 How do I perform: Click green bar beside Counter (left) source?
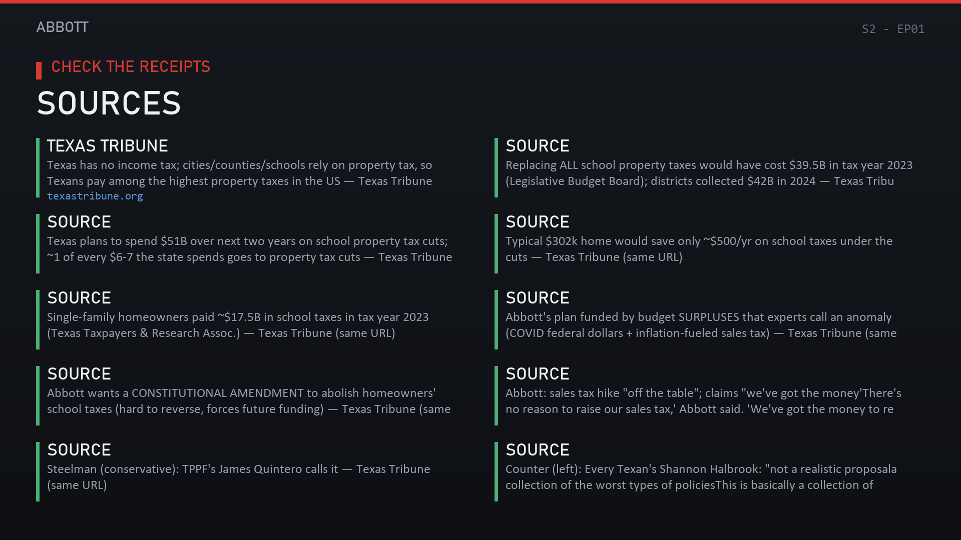(496, 471)
